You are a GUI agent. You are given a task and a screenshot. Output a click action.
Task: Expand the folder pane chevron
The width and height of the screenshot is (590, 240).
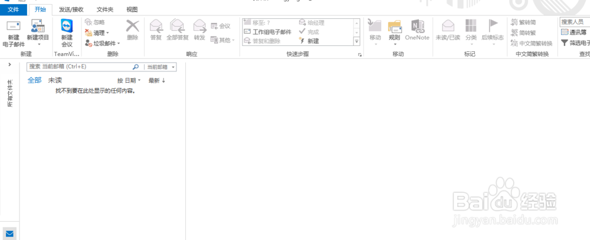coord(10,65)
